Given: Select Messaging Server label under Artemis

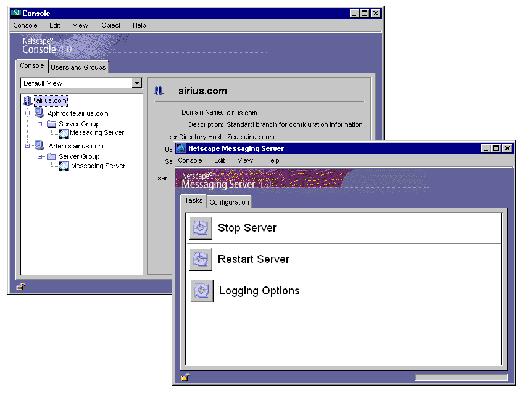Looking at the screenshot, I should pyautogui.click(x=98, y=166).
